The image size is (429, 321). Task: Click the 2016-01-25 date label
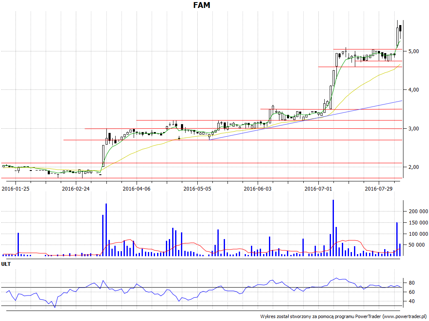(x=16, y=189)
